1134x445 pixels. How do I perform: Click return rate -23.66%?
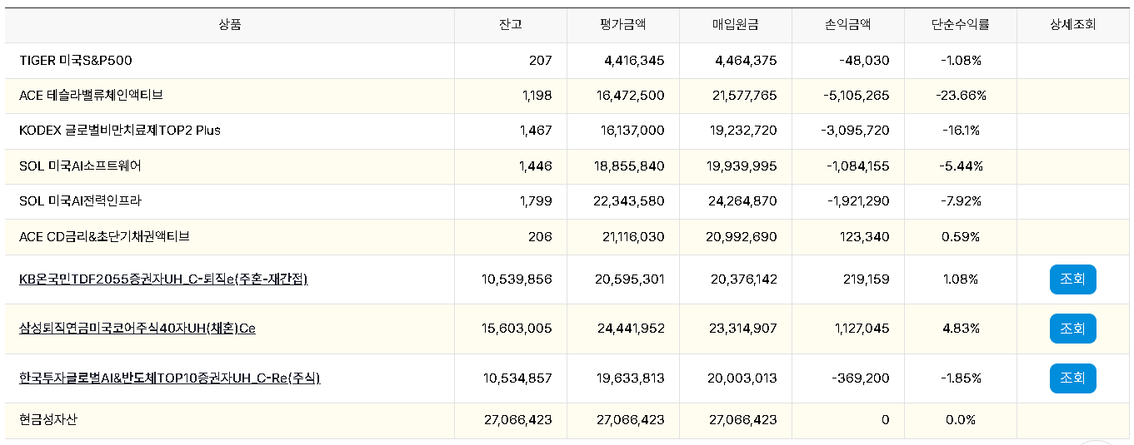point(961,96)
